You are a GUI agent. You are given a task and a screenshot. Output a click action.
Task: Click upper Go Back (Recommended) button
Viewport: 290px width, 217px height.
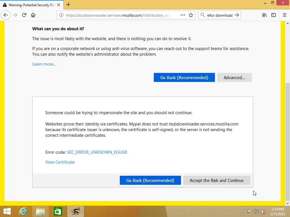pyautogui.click(x=184, y=77)
